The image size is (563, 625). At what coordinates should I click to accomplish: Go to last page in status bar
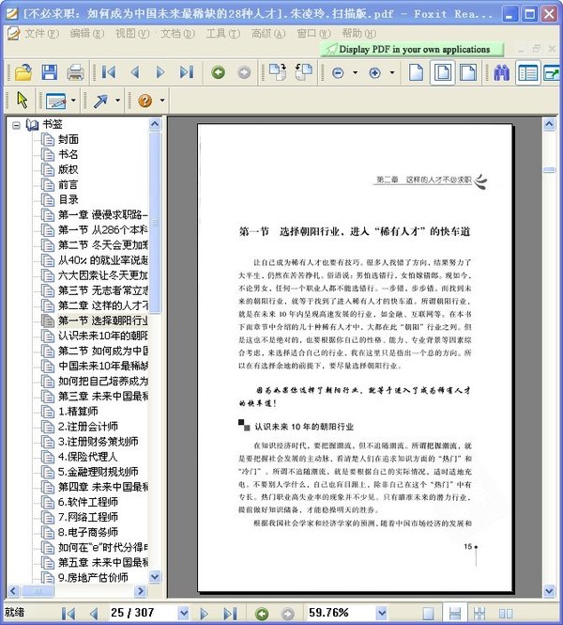[230, 613]
